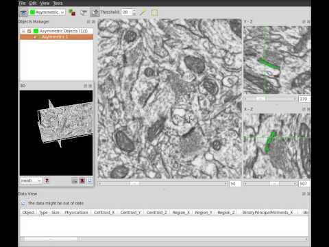Float the X-Z view panel
The image size is (329, 247).
(x=304, y=109)
